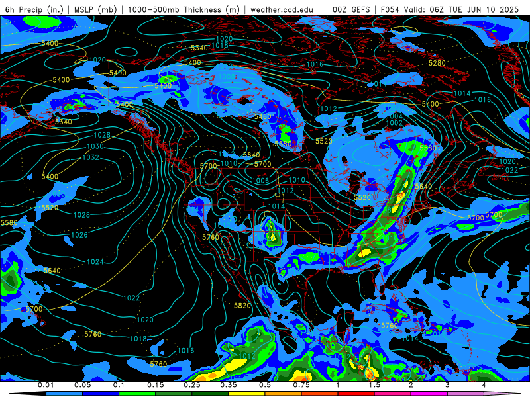Click the '1024' isobar label
Image resolution: width=530 pixels, height=397 pixels.
tap(95, 262)
